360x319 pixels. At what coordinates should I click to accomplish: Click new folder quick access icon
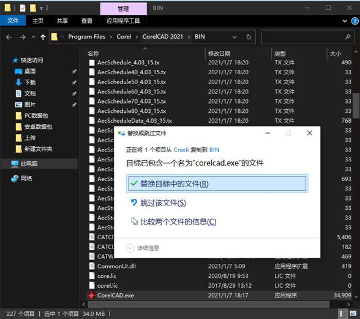(33, 8)
